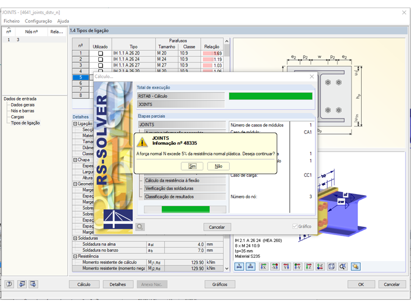Collapse Chapa group in Detalhes
Image resolution: width=411 pixels, height=308 pixels.
[75, 160]
